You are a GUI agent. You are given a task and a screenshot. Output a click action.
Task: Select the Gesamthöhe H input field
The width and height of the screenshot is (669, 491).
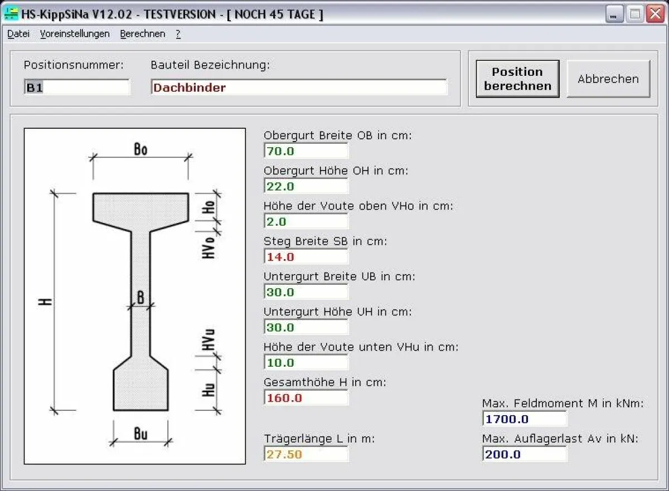click(x=306, y=398)
